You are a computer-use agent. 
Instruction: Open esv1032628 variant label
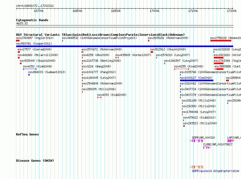click(227, 49)
